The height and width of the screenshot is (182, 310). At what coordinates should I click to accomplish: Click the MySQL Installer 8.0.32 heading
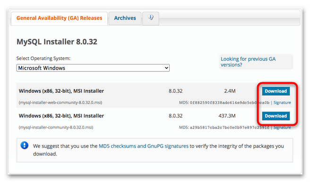pyautogui.click(x=57, y=42)
